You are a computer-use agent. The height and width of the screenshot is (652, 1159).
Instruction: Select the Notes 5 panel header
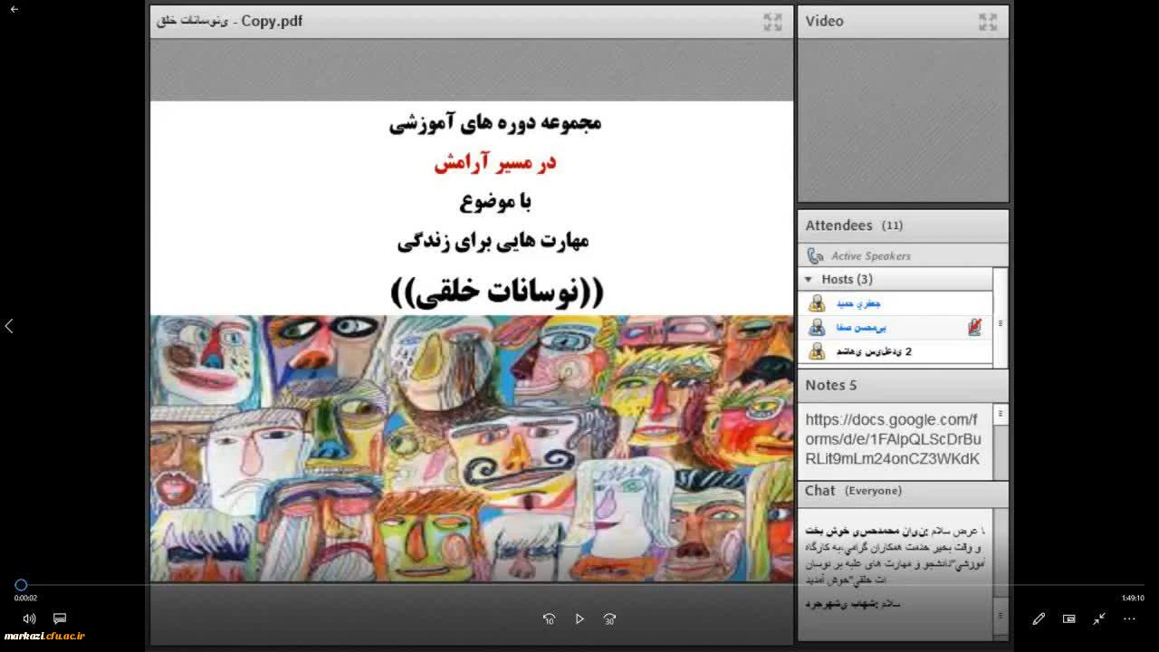click(830, 386)
